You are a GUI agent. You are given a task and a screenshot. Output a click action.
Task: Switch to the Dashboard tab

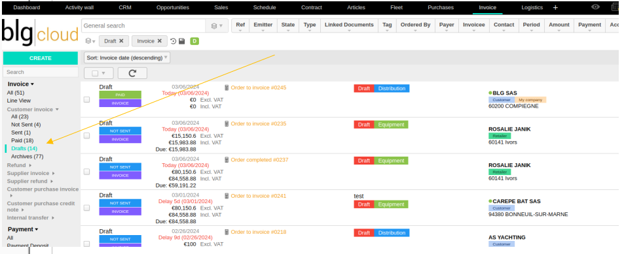(27, 8)
